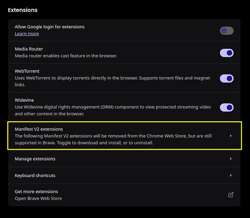Image resolution: width=250 pixels, height=218 pixels.
Task: Click Allow Google login for extensions label
Action: click(x=50, y=27)
